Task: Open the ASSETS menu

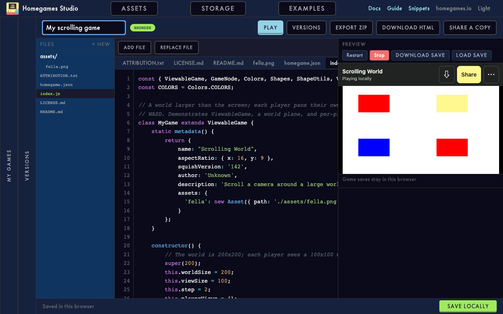Action: coord(134,8)
